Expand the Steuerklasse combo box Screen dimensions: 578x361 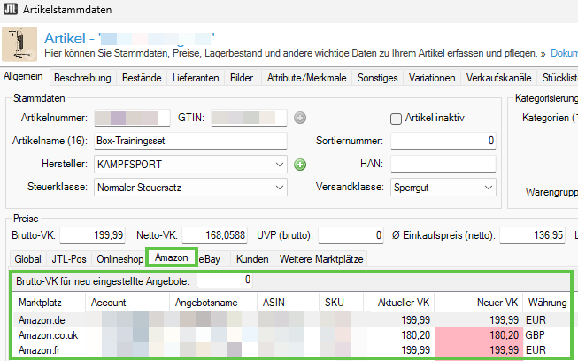[279, 187]
